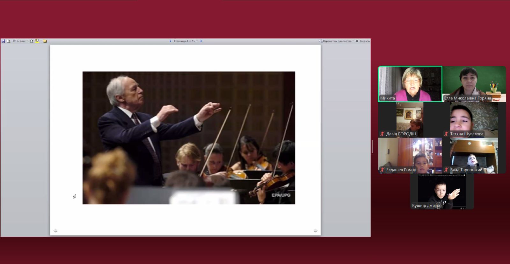This screenshot has width=510, height=264.
Task: Expand the highlighter color dropdown arrow
Action: (41, 41)
